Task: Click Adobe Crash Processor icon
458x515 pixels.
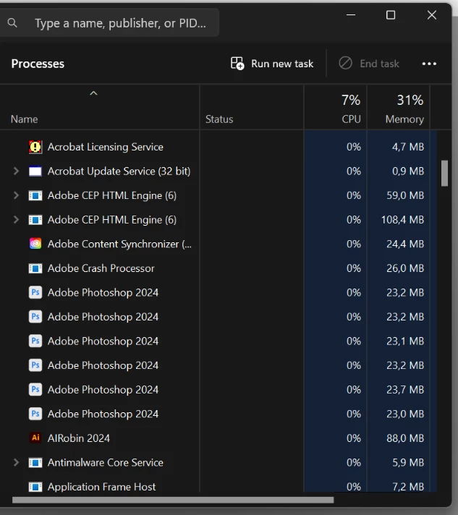Action: (35, 268)
